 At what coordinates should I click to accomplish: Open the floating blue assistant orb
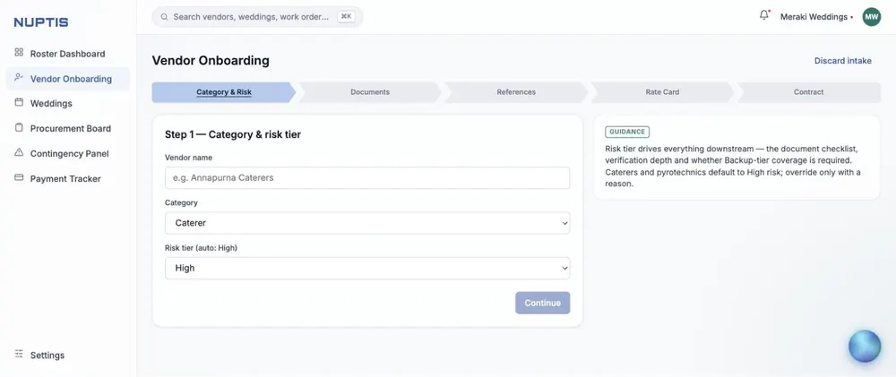point(865,347)
